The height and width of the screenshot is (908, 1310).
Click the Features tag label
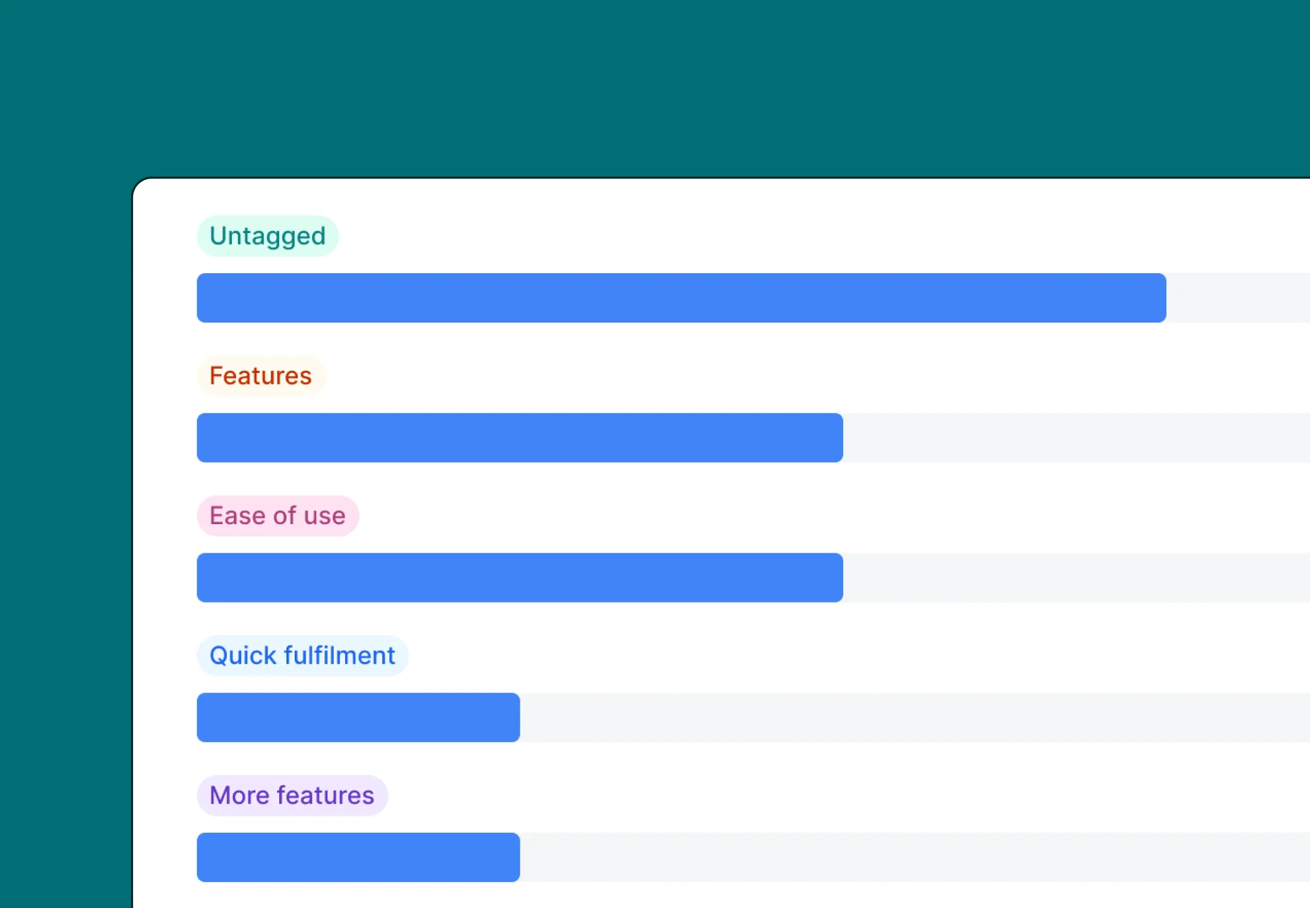[x=261, y=376]
